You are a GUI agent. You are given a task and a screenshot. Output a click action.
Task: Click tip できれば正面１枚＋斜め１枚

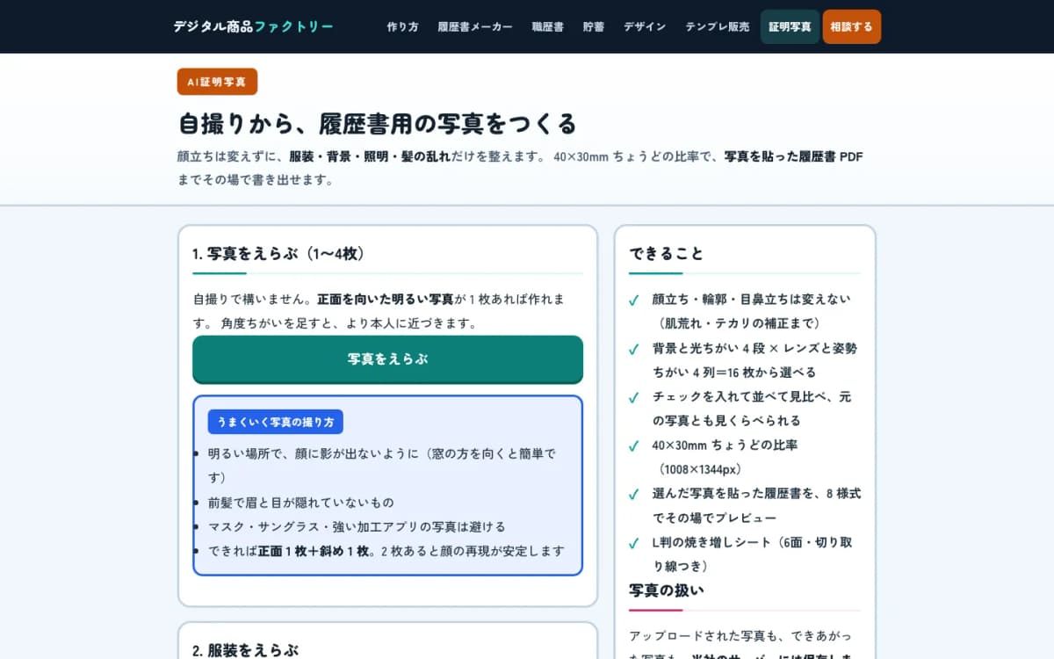point(386,551)
